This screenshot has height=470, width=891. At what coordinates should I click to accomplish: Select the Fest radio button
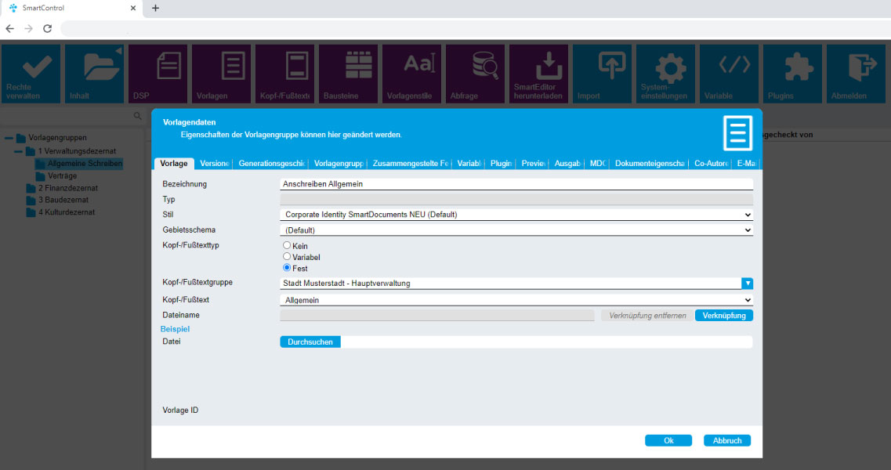(x=287, y=268)
